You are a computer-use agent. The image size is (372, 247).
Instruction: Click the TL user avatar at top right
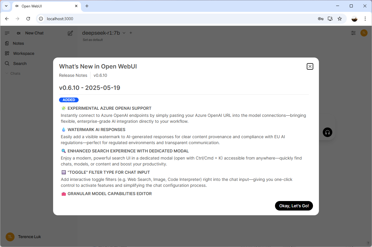[364, 33]
